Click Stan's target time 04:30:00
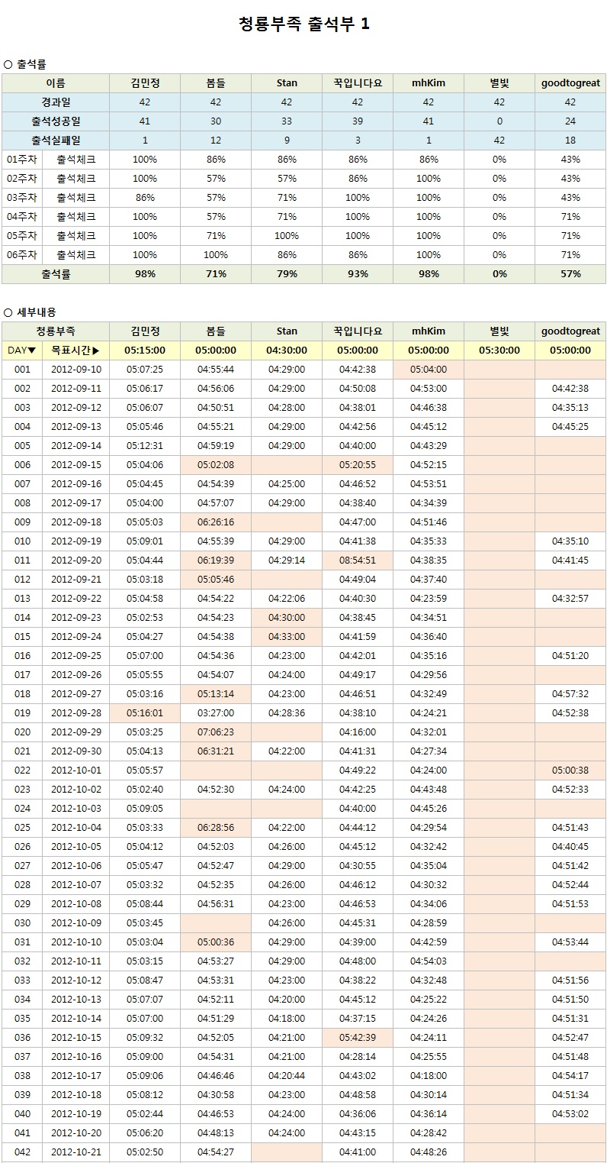Image resolution: width=607 pixels, height=1163 pixels. 287,351
